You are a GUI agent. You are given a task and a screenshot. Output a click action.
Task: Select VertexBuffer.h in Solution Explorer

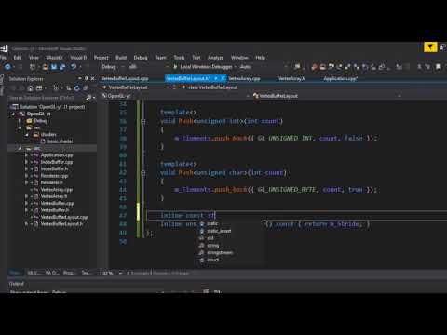(55, 210)
